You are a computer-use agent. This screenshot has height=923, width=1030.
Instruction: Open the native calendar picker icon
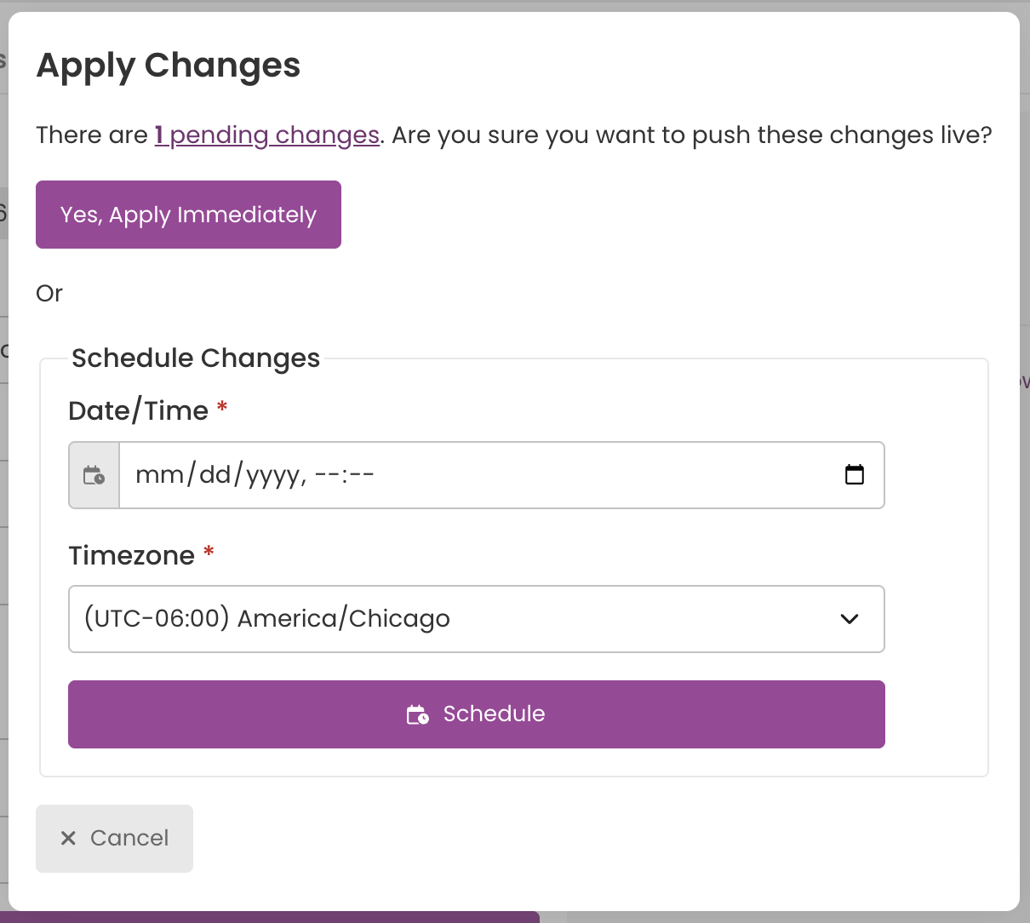[x=855, y=474]
